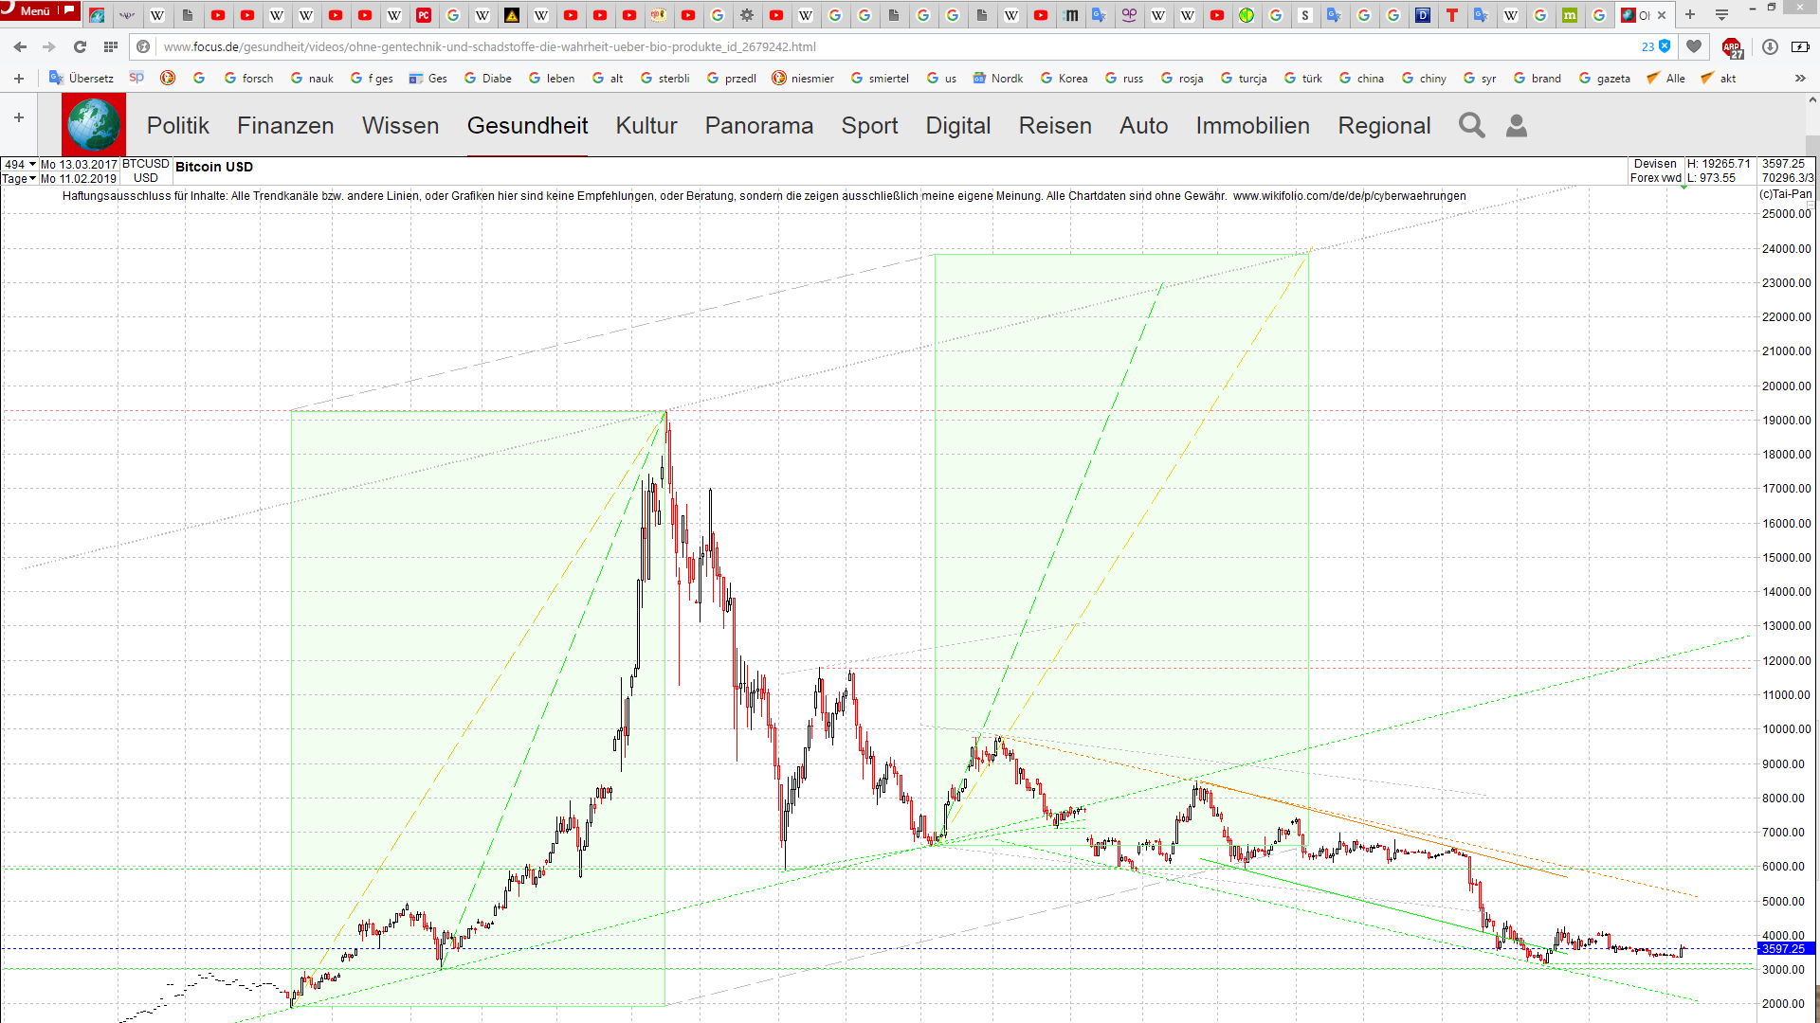Expand hidden bookmarks with double chevron
Screen dimensions: 1820x1023
pos(1800,79)
